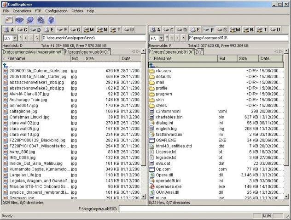Screen dimensions: 291x220
Task: Select drive F in the left panel
Action: [x=62, y=30]
